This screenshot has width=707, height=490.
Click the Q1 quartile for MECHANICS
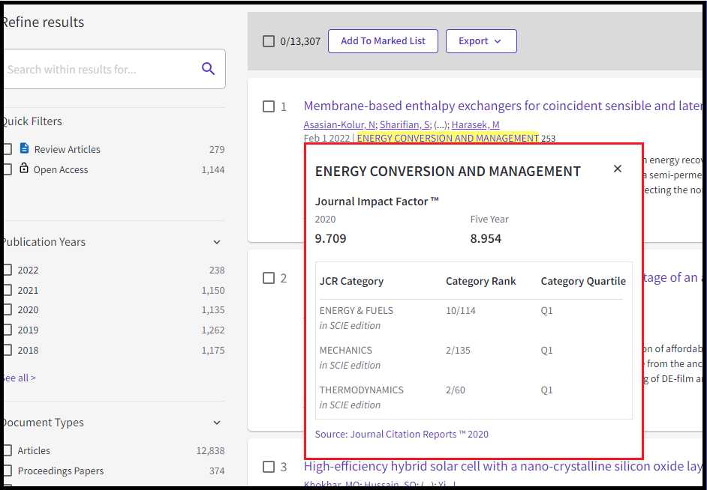point(547,350)
